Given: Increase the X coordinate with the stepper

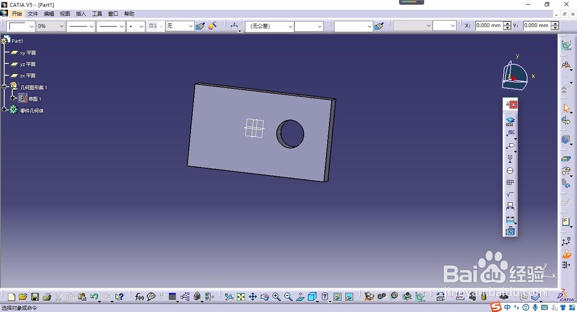Looking at the screenshot, I should [x=507, y=24].
